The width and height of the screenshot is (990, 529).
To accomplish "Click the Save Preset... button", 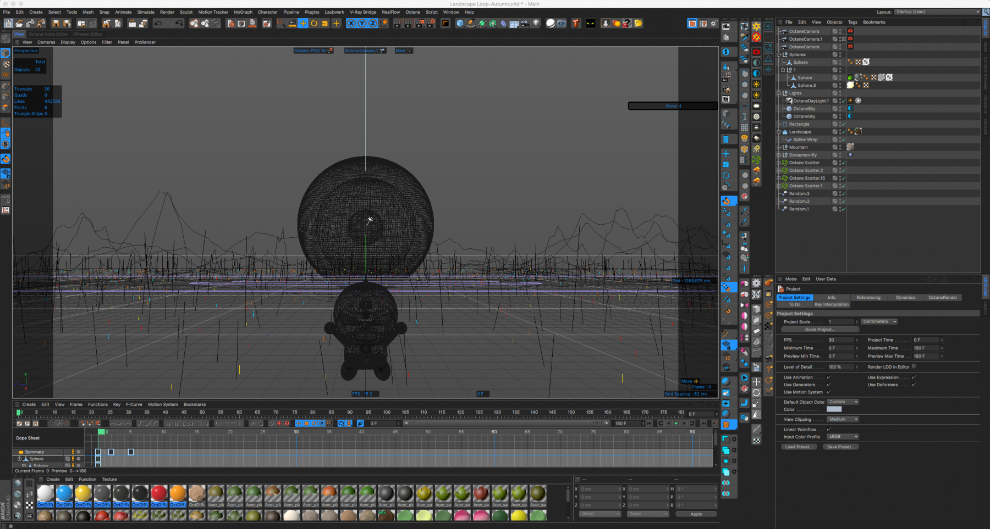I will pyautogui.click(x=840, y=447).
